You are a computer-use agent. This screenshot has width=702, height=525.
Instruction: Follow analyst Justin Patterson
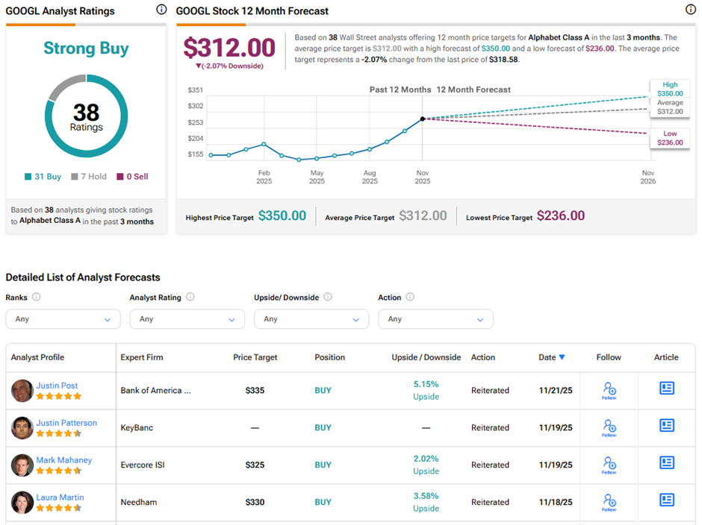pyautogui.click(x=609, y=427)
